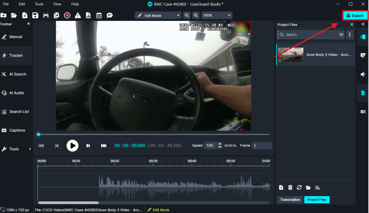Open the Edit Mode dropdown
The height and width of the screenshot is (213, 369).
point(158,15)
